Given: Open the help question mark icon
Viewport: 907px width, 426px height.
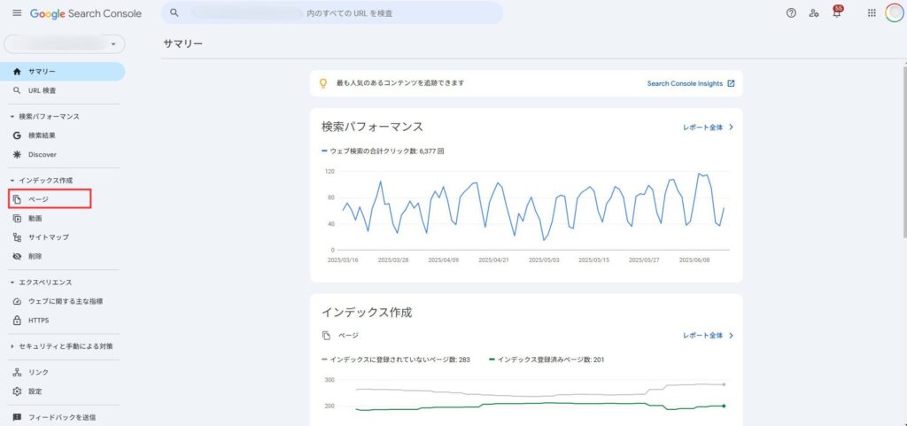Looking at the screenshot, I should pyautogui.click(x=791, y=12).
